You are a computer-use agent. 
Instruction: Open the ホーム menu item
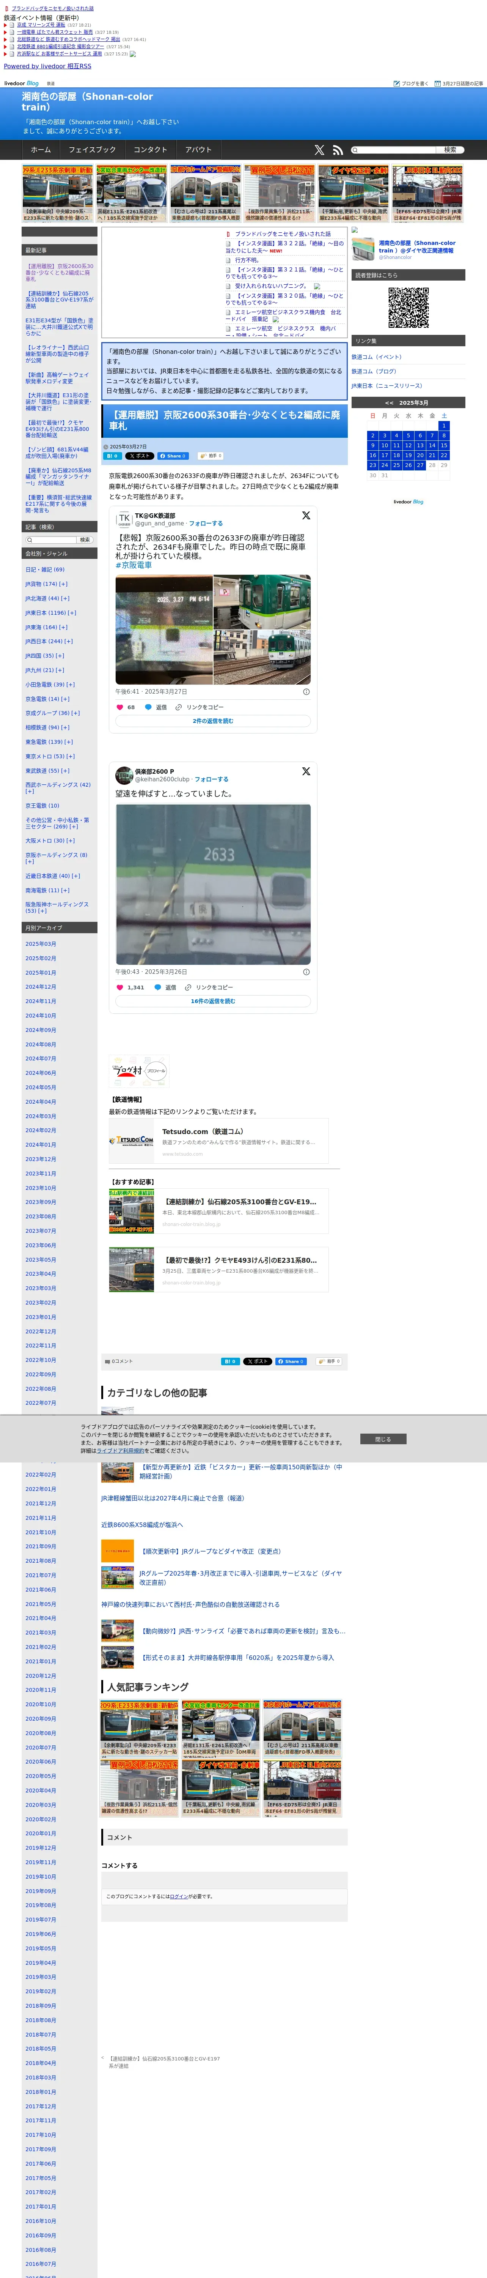coord(41,150)
